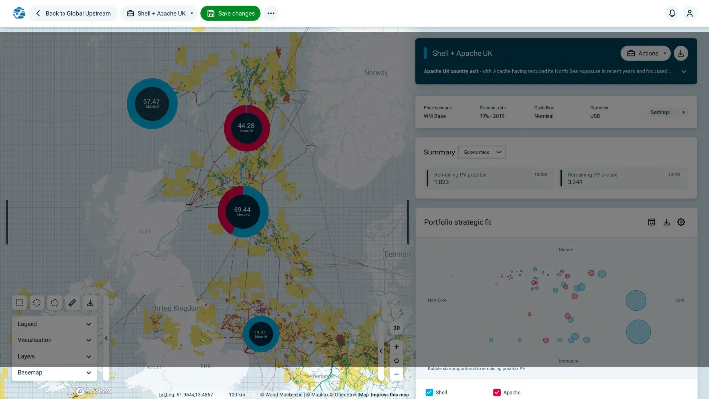Screen dimensions: 709x399
Task: Open the user profile menu
Action: 690,13
